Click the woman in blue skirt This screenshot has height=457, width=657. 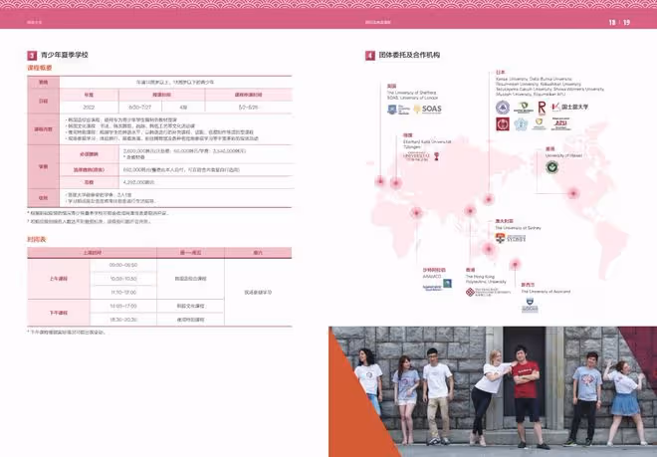(x=625, y=401)
